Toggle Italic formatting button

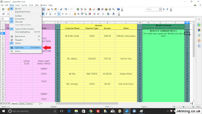tap(47, 14)
